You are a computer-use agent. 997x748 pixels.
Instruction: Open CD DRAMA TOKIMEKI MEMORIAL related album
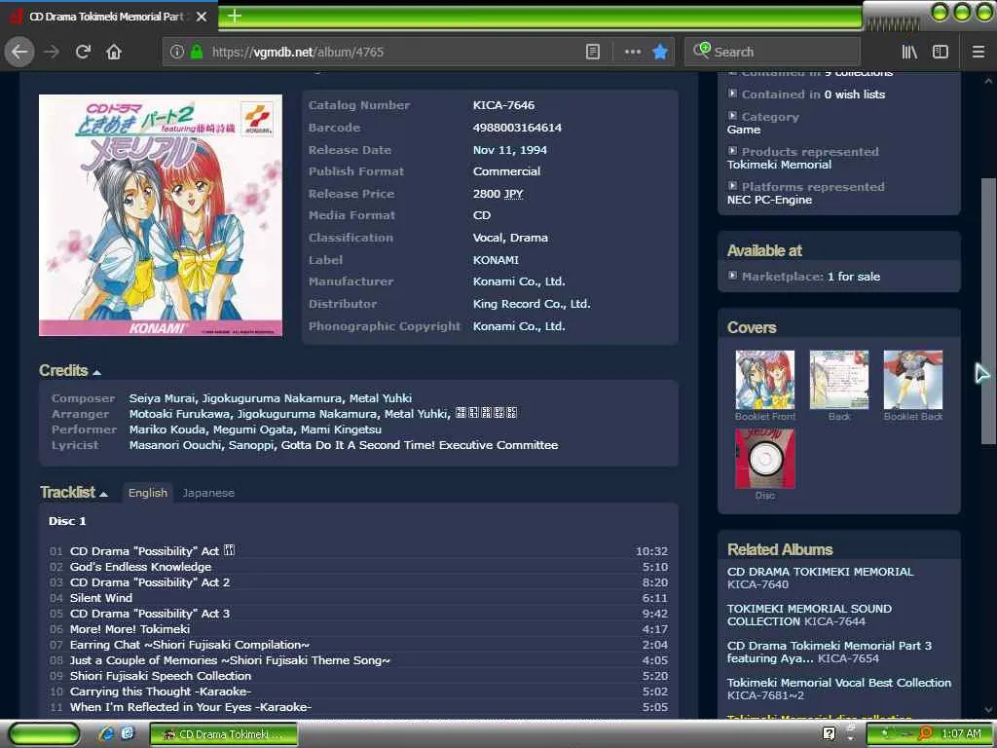[820, 572]
